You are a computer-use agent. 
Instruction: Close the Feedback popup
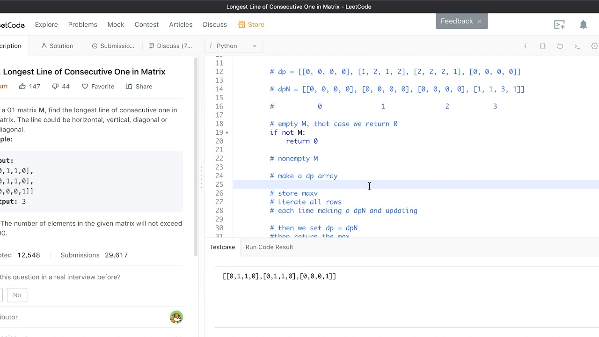tap(479, 22)
